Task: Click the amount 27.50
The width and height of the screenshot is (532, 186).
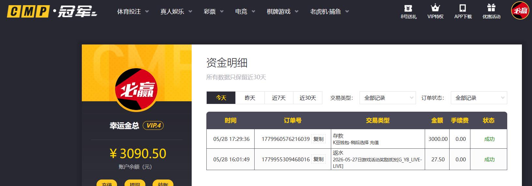Action: coord(438,159)
